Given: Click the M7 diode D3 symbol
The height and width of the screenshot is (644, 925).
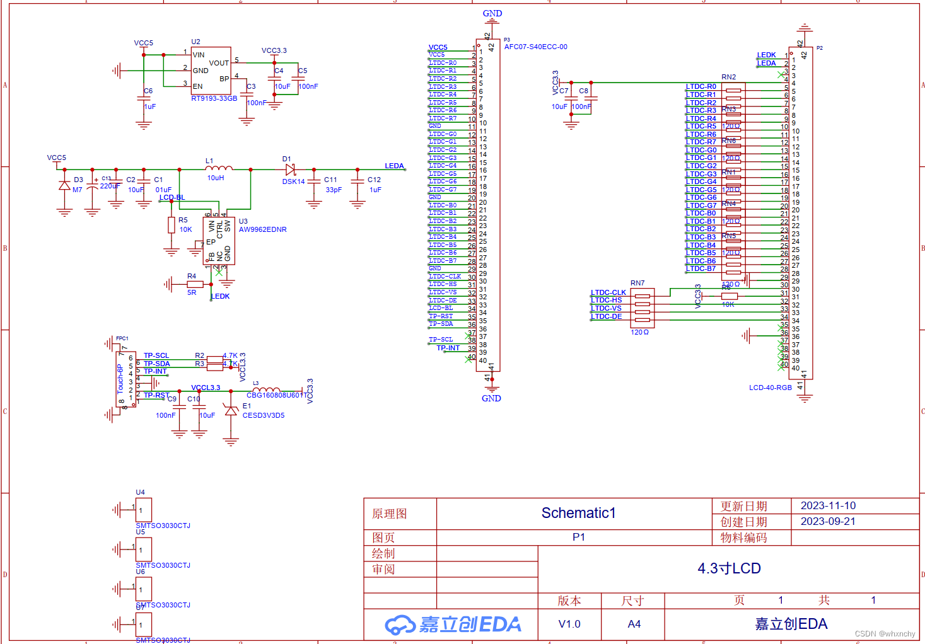Looking at the screenshot, I should click(x=64, y=186).
